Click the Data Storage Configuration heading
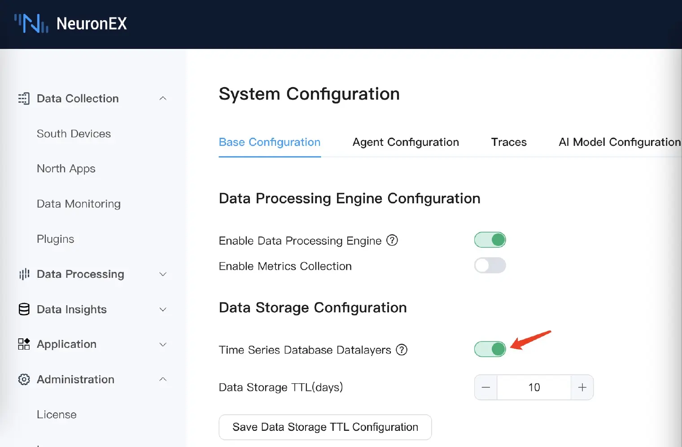This screenshot has height=447, width=682. (313, 307)
